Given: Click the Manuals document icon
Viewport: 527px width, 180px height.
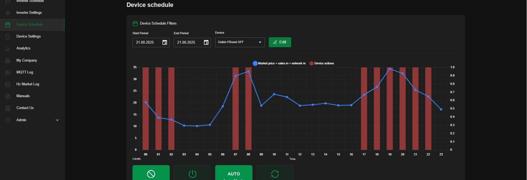Looking at the screenshot, I should (x=8, y=96).
